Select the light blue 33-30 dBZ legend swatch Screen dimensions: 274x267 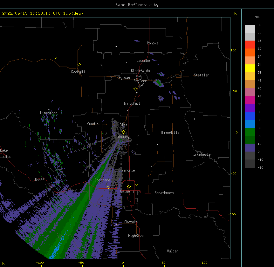[250, 124]
